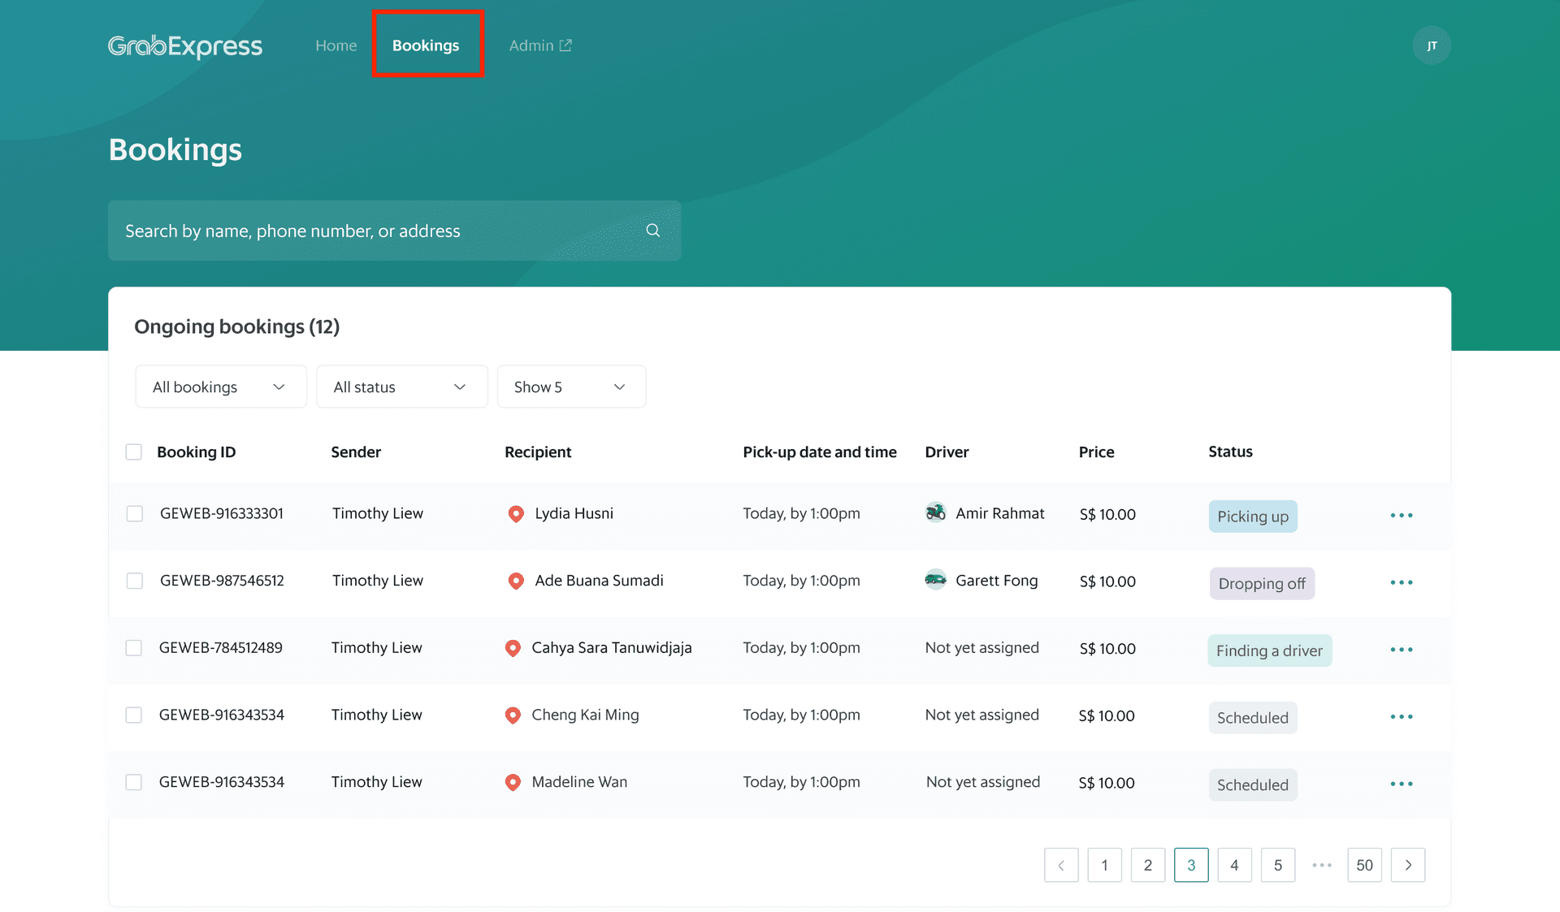
Task: Check the box for GEWEB-987546512
Action: [x=135, y=581]
